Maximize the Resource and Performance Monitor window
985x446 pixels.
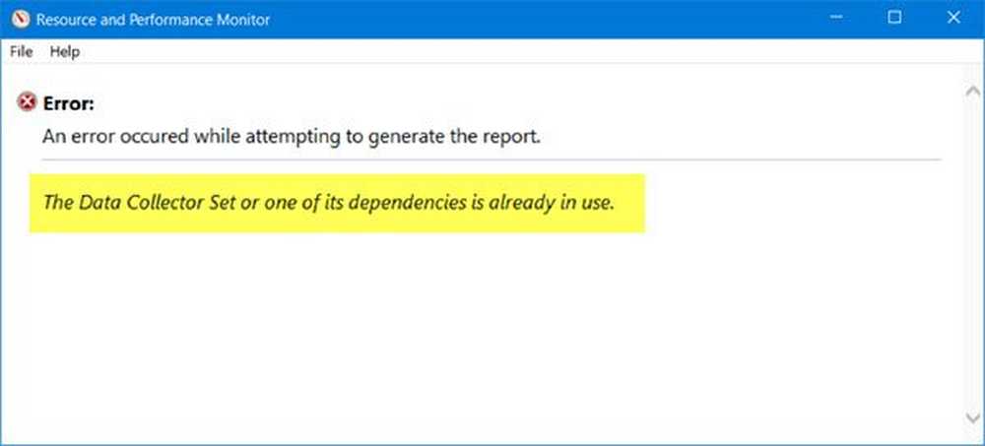[894, 19]
